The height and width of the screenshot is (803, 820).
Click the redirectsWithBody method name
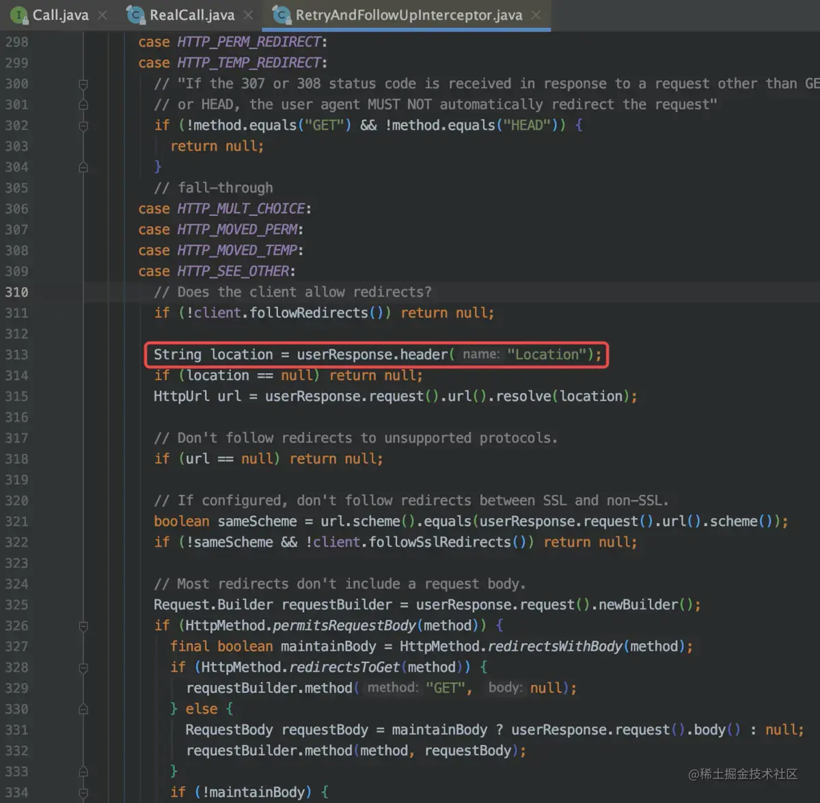556,647
